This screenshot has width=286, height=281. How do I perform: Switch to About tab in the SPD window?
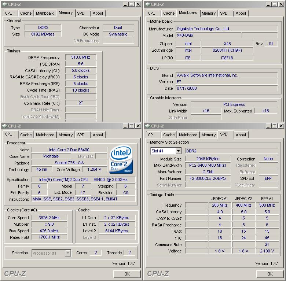(241, 135)
